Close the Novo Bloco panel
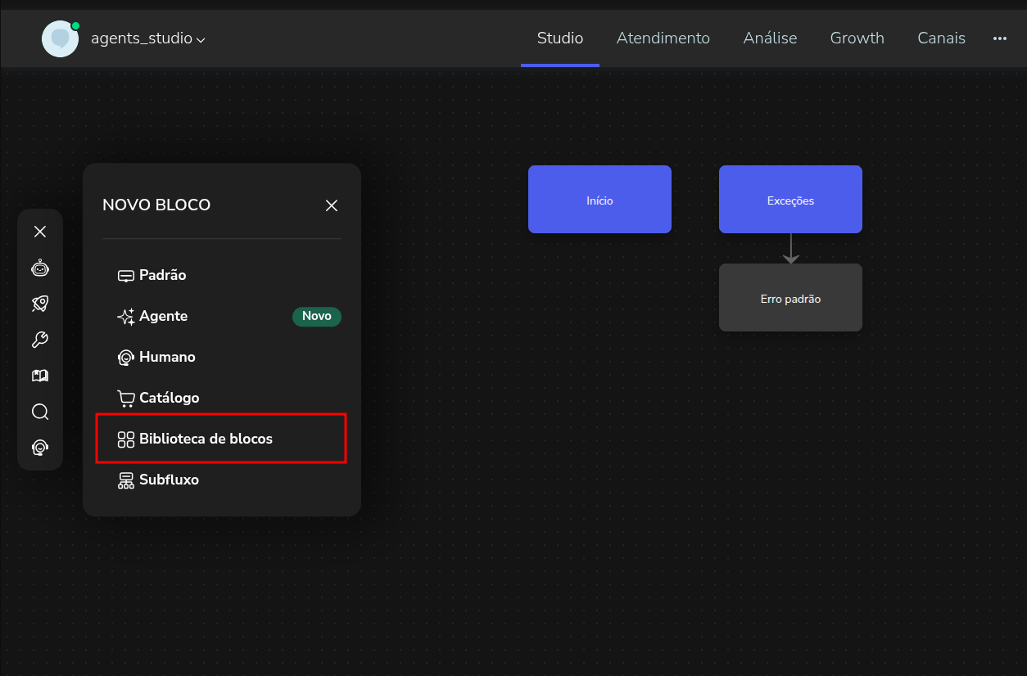1027x676 pixels. [332, 205]
